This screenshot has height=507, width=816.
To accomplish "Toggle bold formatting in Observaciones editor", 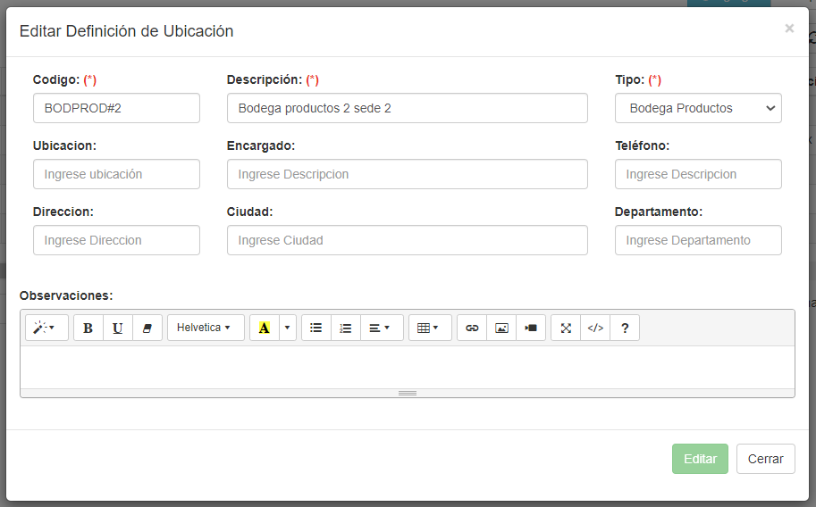I will tap(88, 328).
